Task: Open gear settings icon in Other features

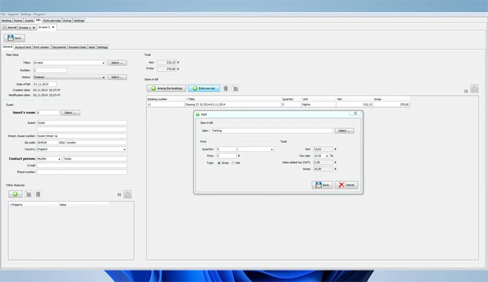Action: 128,195
